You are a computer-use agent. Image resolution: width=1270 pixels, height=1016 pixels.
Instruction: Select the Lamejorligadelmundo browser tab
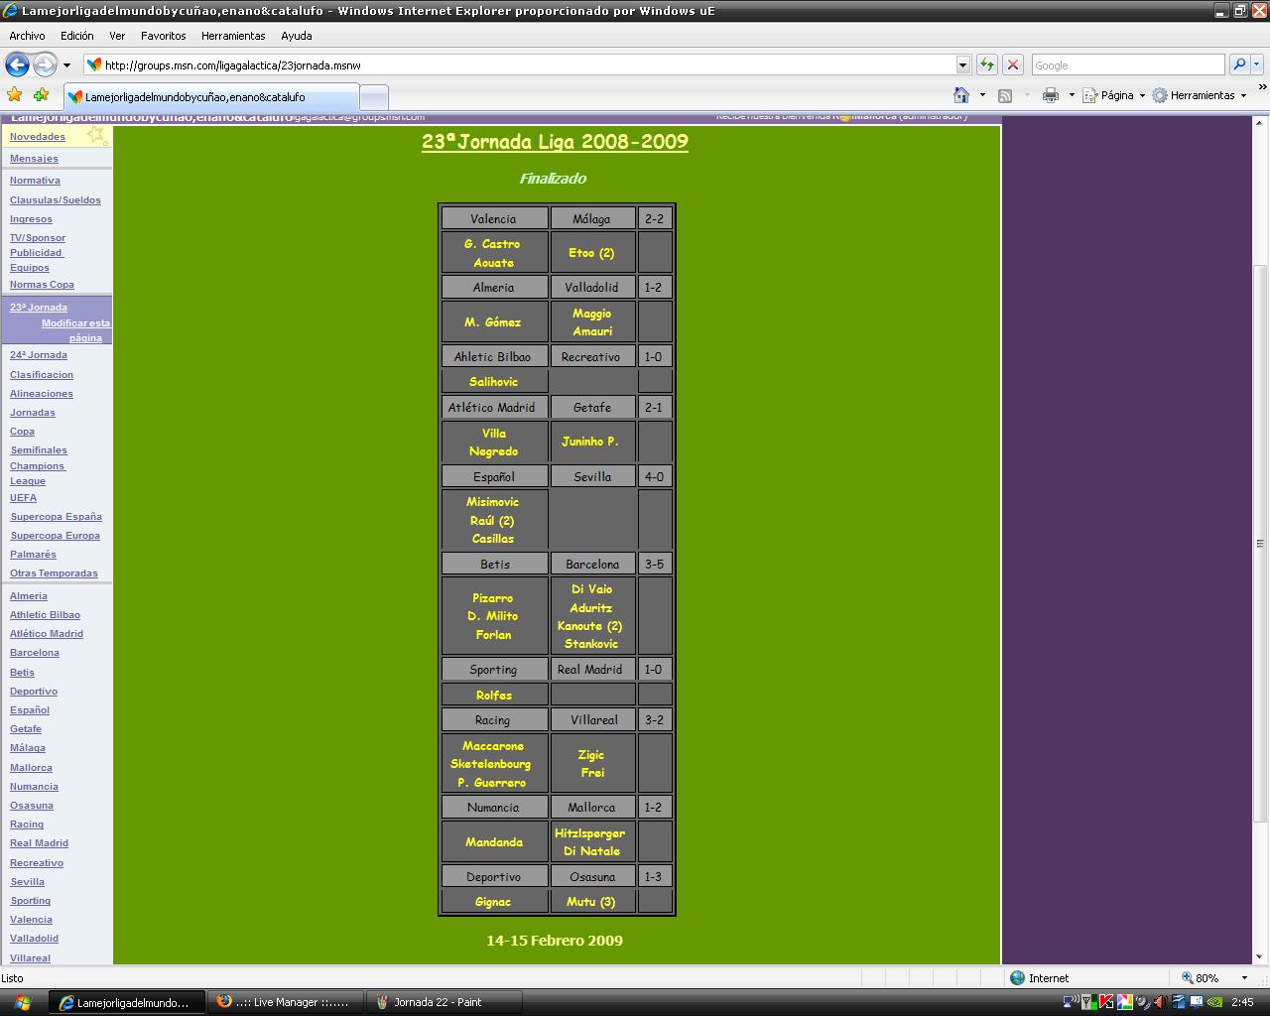210,97
